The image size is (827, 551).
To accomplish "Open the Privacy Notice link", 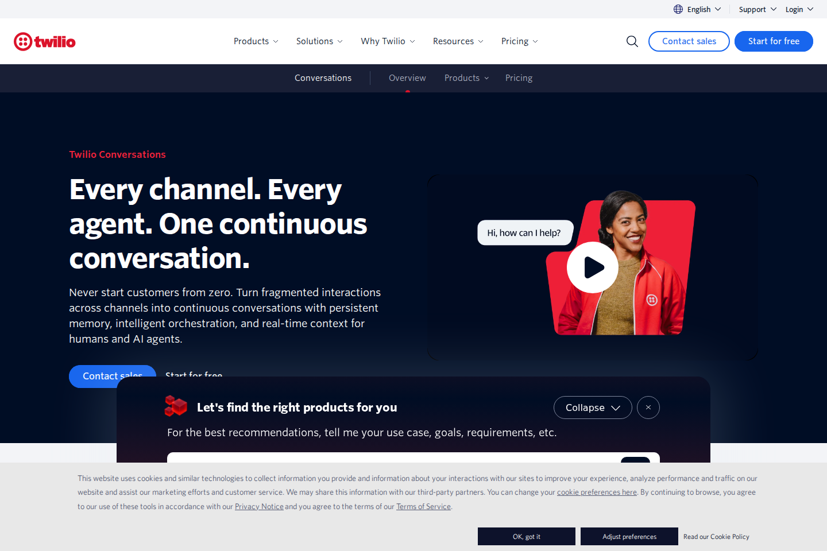I will pyautogui.click(x=259, y=507).
